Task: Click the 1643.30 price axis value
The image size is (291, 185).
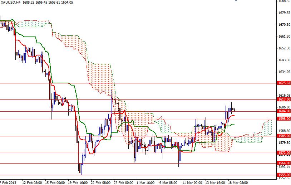Action: pos(284,60)
